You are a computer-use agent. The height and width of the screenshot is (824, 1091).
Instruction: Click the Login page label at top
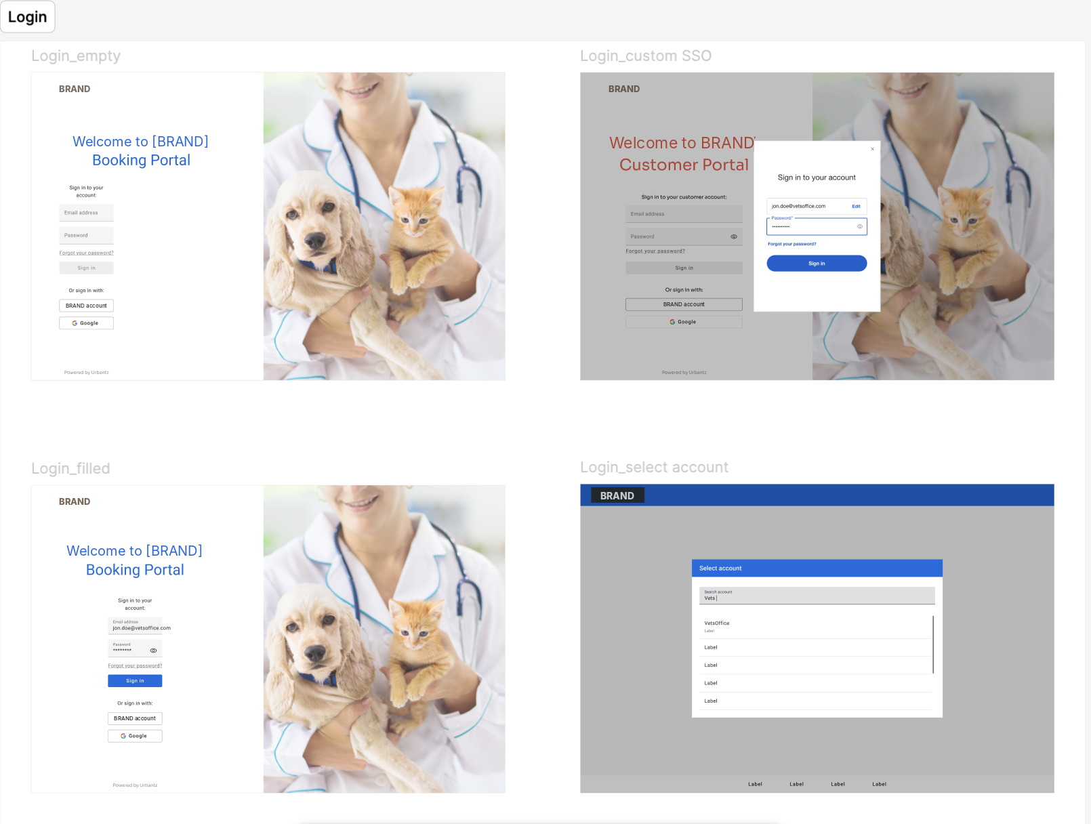[x=27, y=17]
